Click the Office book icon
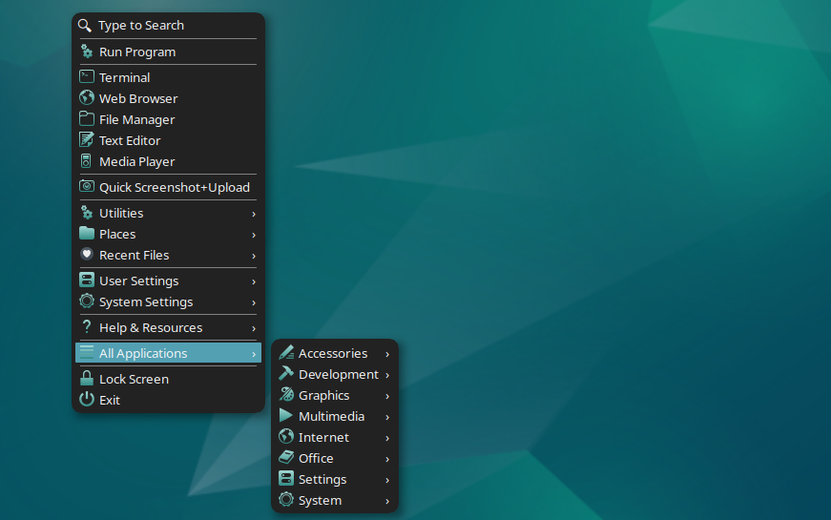Image resolution: width=831 pixels, height=520 pixels. tap(286, 457)
